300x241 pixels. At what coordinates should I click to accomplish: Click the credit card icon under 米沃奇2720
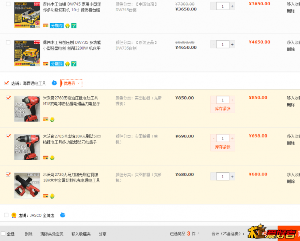point(46,196)
